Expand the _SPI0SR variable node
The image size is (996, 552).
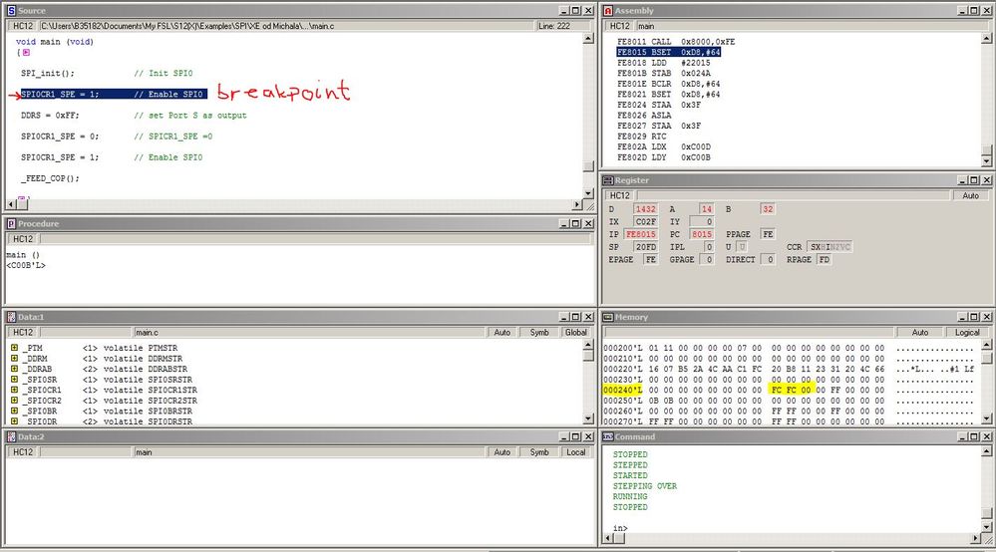[x=15, y=380]
